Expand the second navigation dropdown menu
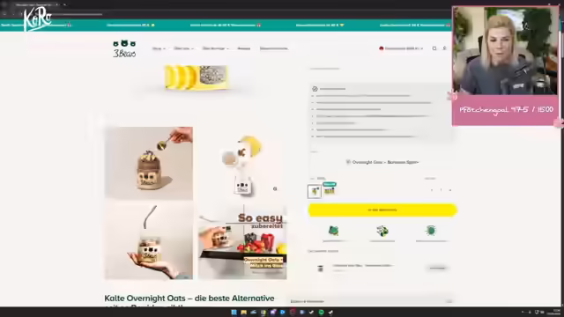The width and height of the screenshot is (564, 317). coord(183,48)
